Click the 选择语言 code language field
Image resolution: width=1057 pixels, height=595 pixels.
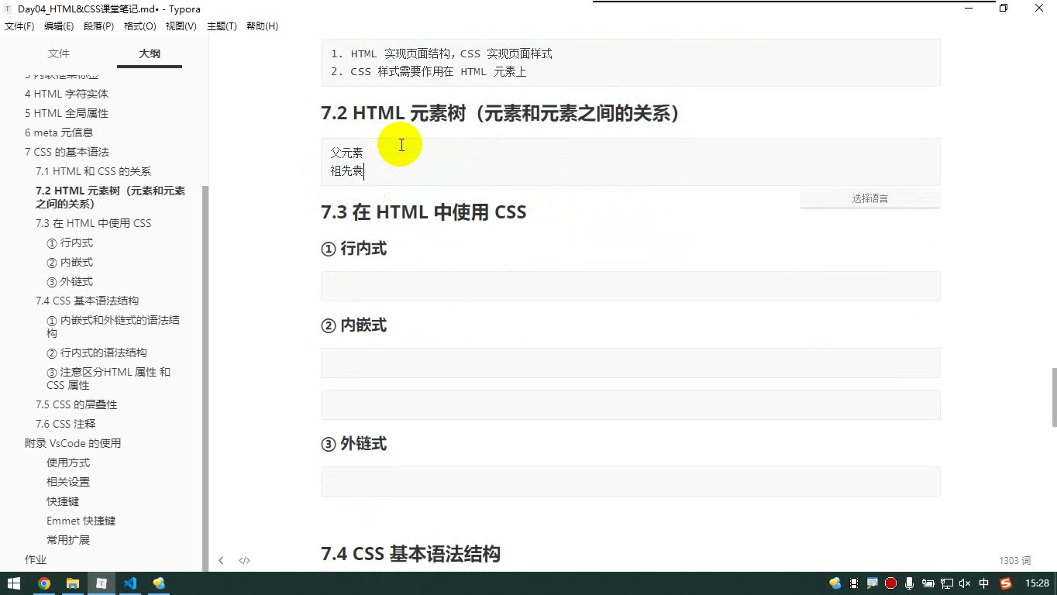point(869,198)
